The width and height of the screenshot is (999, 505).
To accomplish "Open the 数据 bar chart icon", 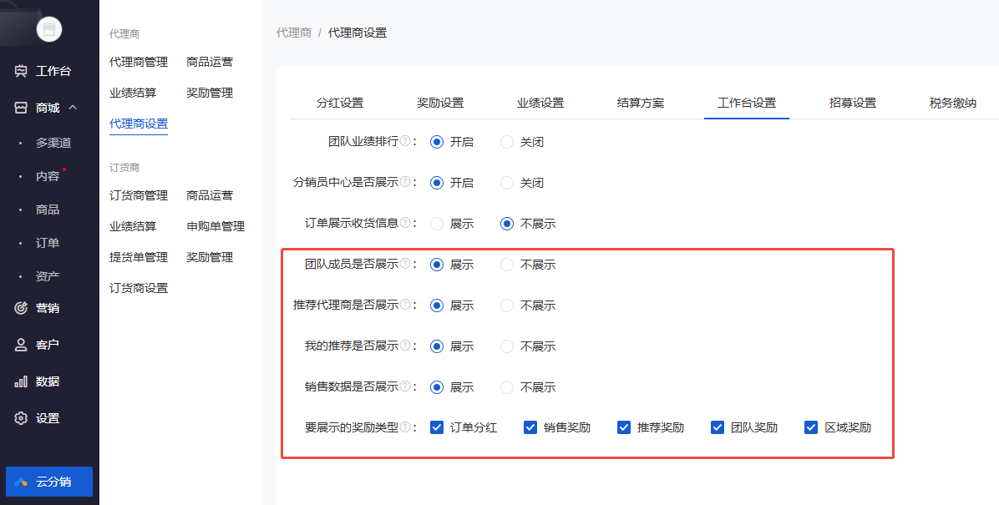I will [x=21, y=381].
